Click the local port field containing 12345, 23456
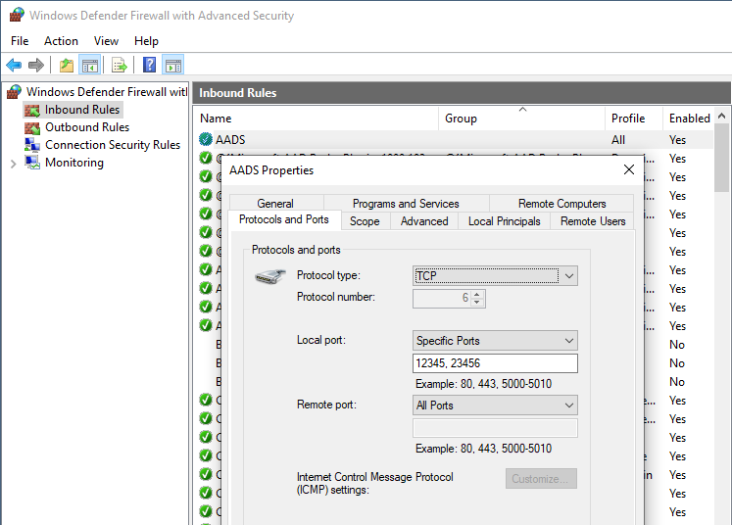The width and height of the screenshot is (732, 525). [x=495, y=363]
